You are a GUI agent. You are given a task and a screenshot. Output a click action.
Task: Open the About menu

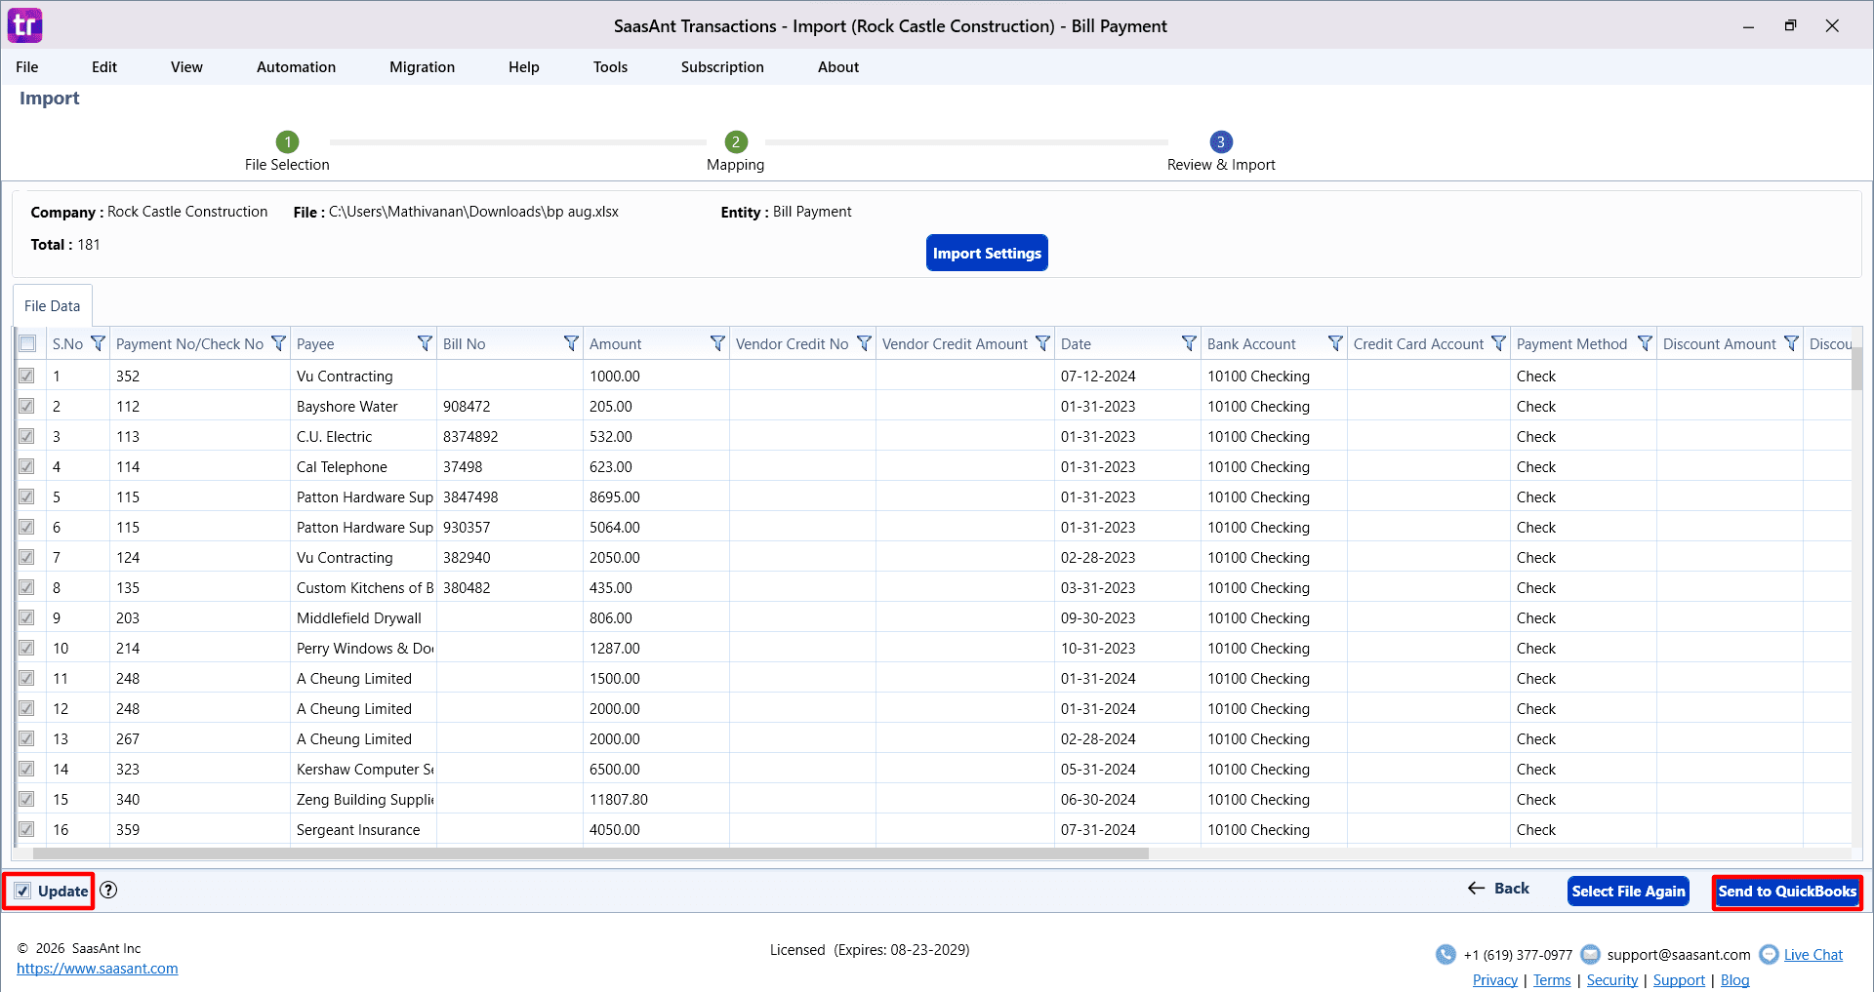[x=838, y=66]
